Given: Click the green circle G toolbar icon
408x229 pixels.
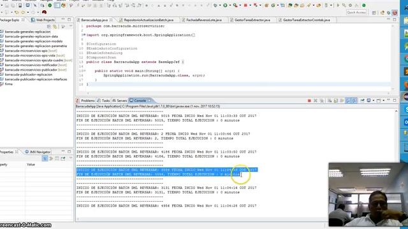Looking at the screenshot, I should coord(273,5).
